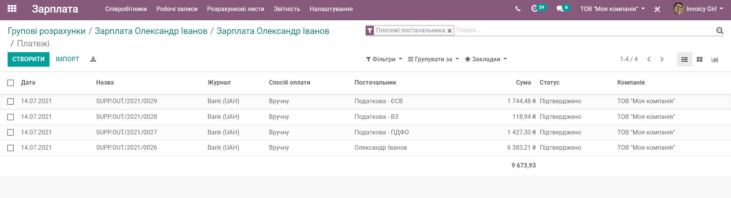Open the Робочі записи menu
The width and height of the screenshot is (731, 198).
(x=177, y=9)
